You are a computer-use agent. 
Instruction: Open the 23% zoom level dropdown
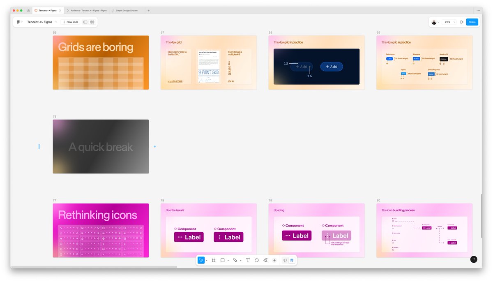[450, 22]
